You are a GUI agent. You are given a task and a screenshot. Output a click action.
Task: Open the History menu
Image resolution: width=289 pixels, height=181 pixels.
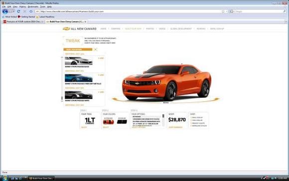click(x=22, y=6)
